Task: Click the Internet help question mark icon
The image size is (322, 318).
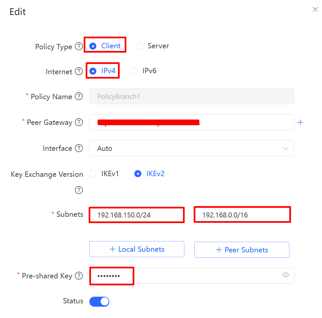Action: pos(79,71)
